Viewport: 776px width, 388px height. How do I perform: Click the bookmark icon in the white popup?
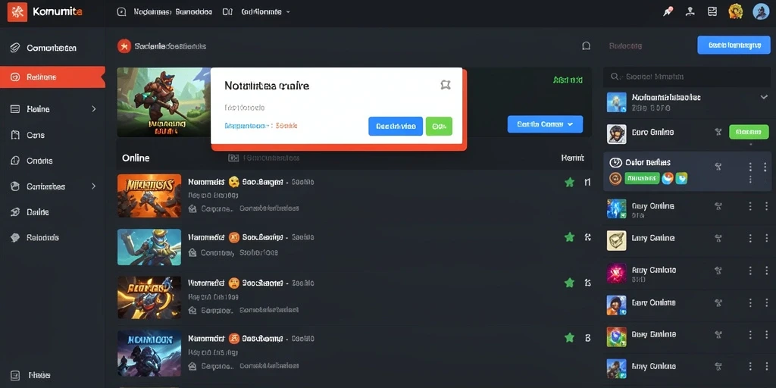coord(446,85)
